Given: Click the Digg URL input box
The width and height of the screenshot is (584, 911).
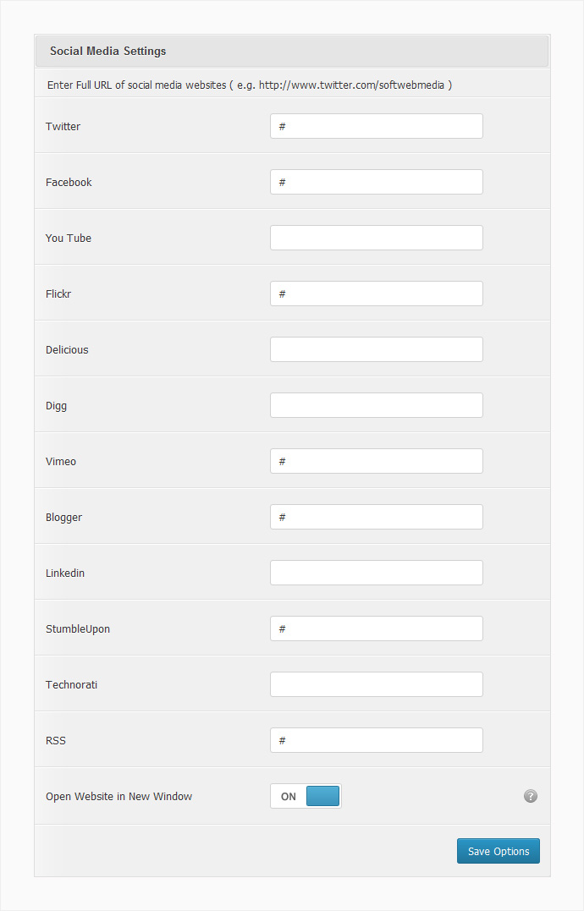Looking at the screenshot, I should click(x=377, y=405).
